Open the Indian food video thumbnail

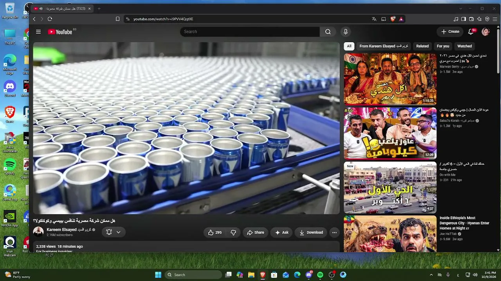point(390,79)
